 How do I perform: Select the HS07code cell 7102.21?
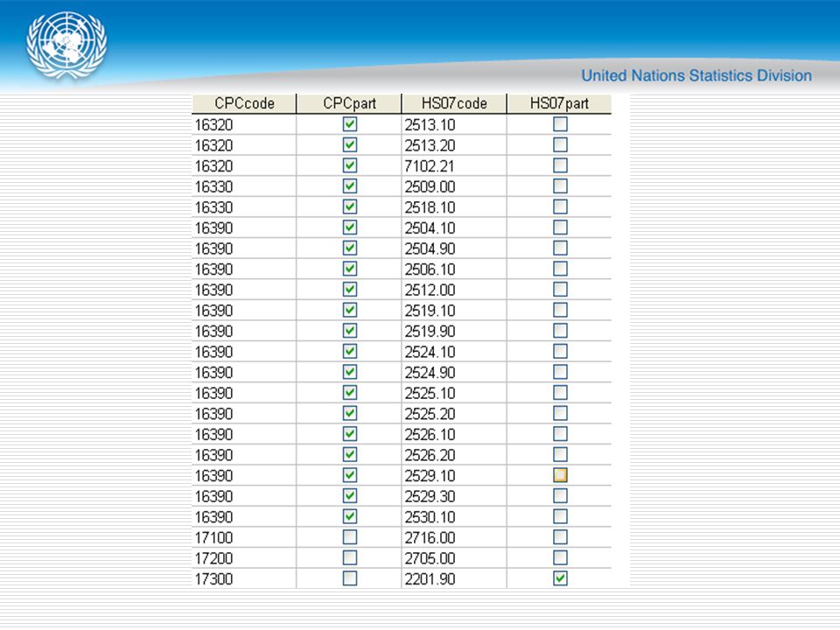(454, 165)
